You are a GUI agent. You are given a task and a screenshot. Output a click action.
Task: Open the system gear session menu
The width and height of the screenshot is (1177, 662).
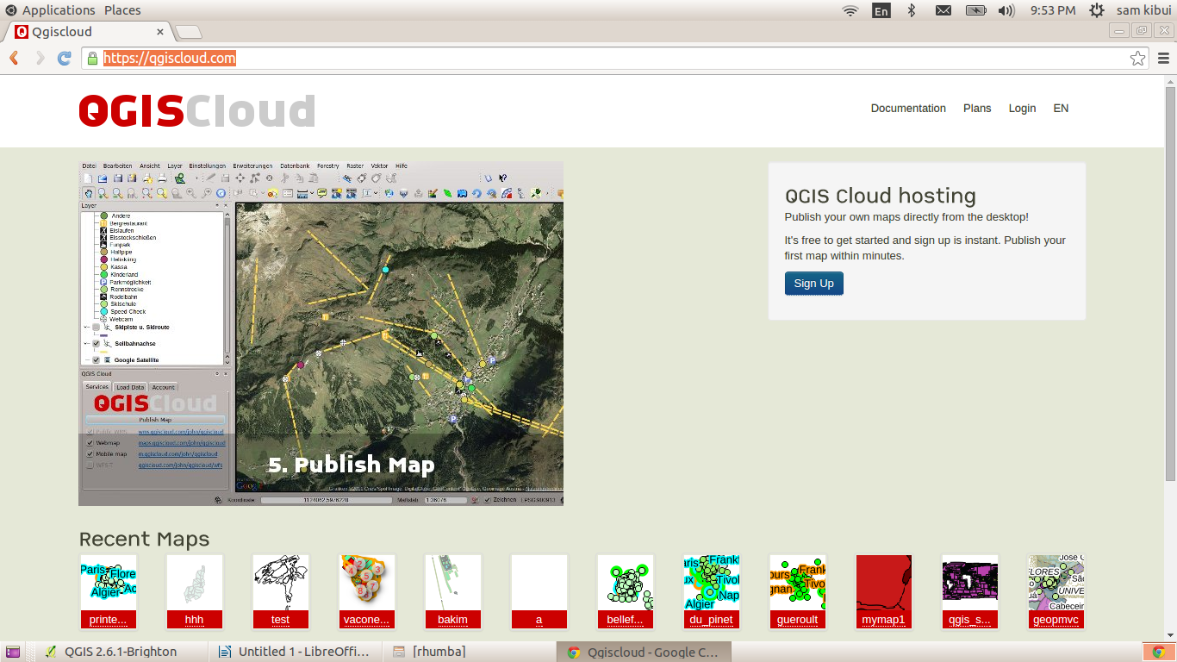[x=1097, y=10]
